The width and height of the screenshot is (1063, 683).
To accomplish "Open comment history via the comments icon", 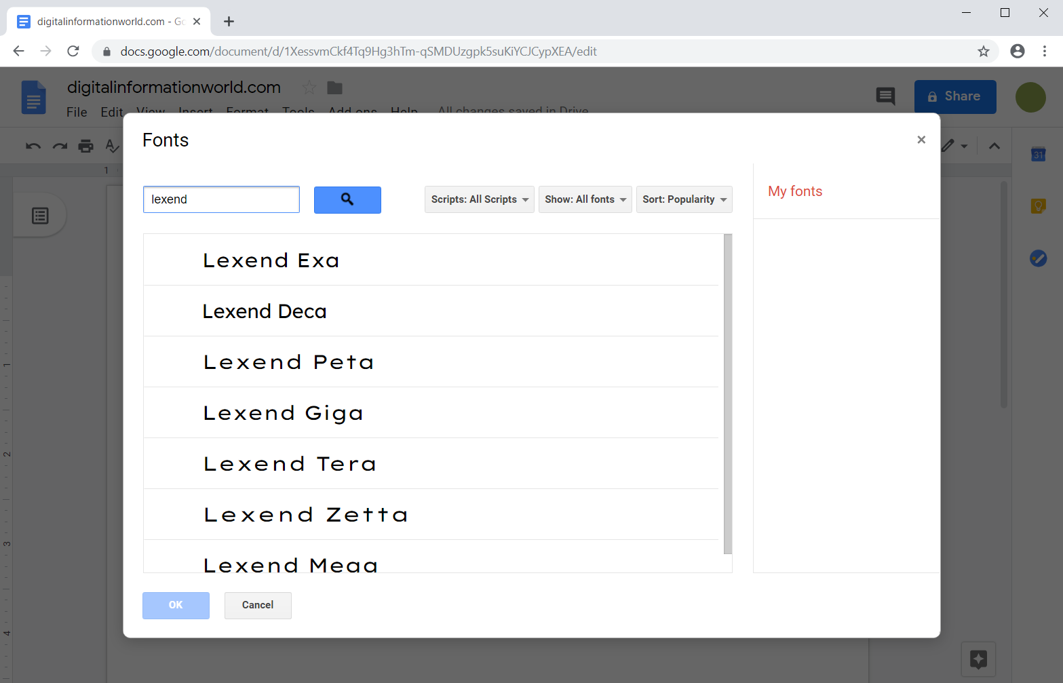I will [x=886, y=97].
